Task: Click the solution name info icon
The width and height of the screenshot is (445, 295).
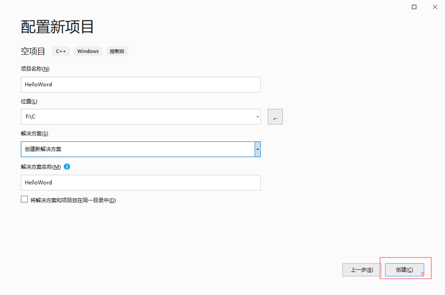Action: pos(67,167)
